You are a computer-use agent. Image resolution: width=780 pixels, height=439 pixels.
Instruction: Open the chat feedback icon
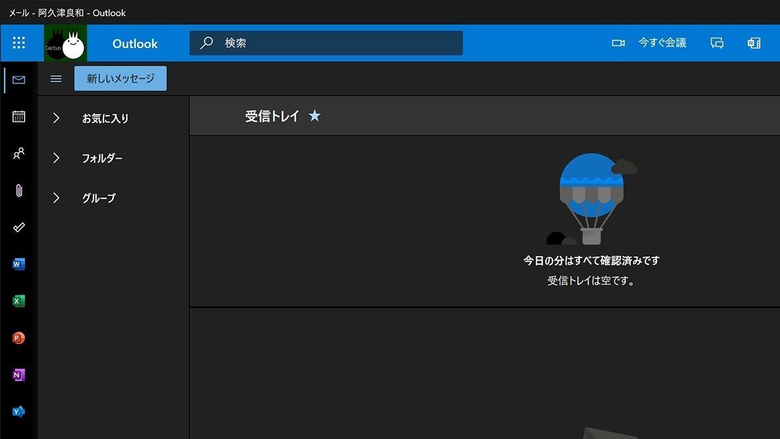click(717, 43)
